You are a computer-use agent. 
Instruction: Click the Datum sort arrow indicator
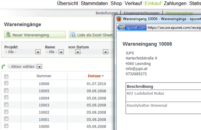pyautogui.click(x=103, y=76)
